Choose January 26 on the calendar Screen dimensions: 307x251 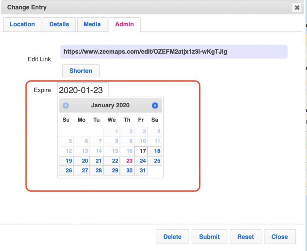(x=67, y=170)
